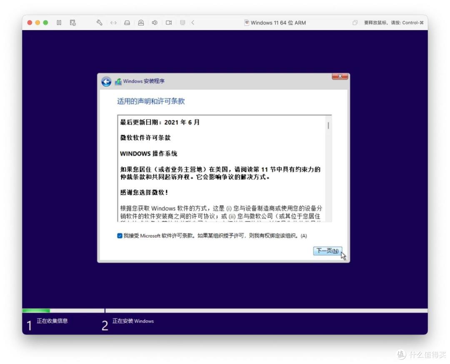The image size is (450, 364).
Task: Click step 1 正在收集信息 label
Action: pyautogui.click(x=52, y=321)
